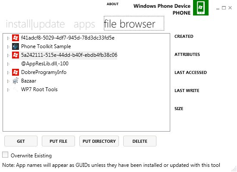Select f41adcf8-5029-4df7-945d-78d3dc33fd5e row text

tap(68, 38)
